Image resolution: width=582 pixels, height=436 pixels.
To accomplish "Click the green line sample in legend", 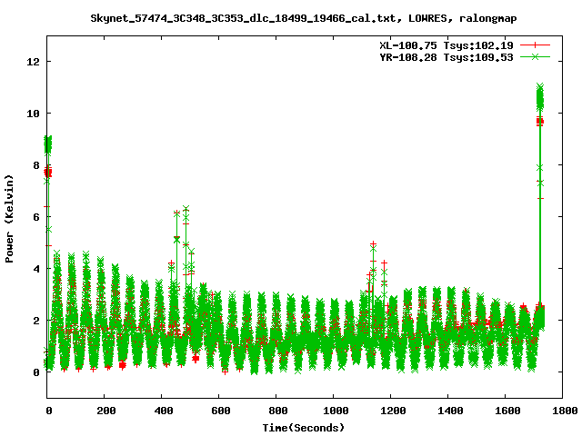I will 535,57.
